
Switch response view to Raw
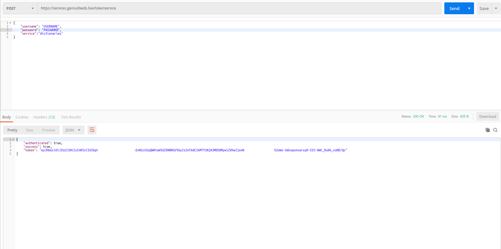tap(30, 130)
